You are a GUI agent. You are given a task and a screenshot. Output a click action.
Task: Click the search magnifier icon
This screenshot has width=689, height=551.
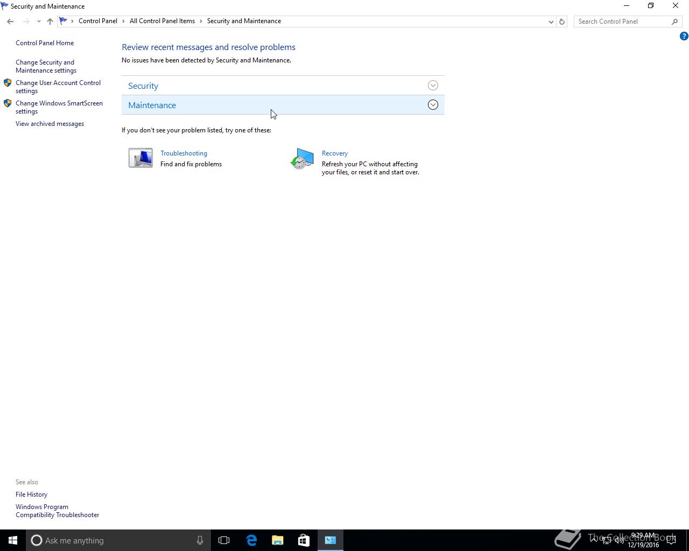click(x=674, y=22)
